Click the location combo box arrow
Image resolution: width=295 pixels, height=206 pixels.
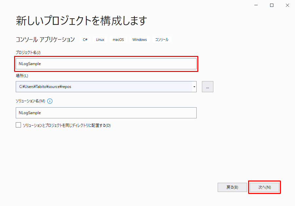point(194,86)
